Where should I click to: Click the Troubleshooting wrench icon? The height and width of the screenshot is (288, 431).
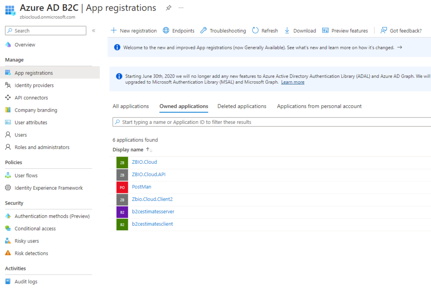click(203, 30)
